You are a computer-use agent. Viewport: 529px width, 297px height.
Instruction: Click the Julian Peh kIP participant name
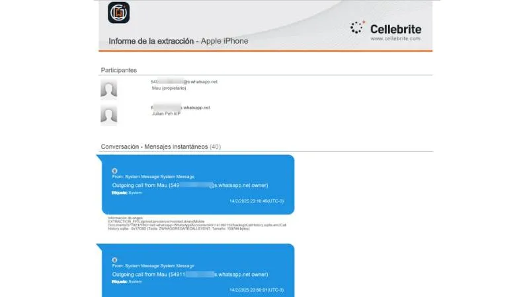[166, 113]
